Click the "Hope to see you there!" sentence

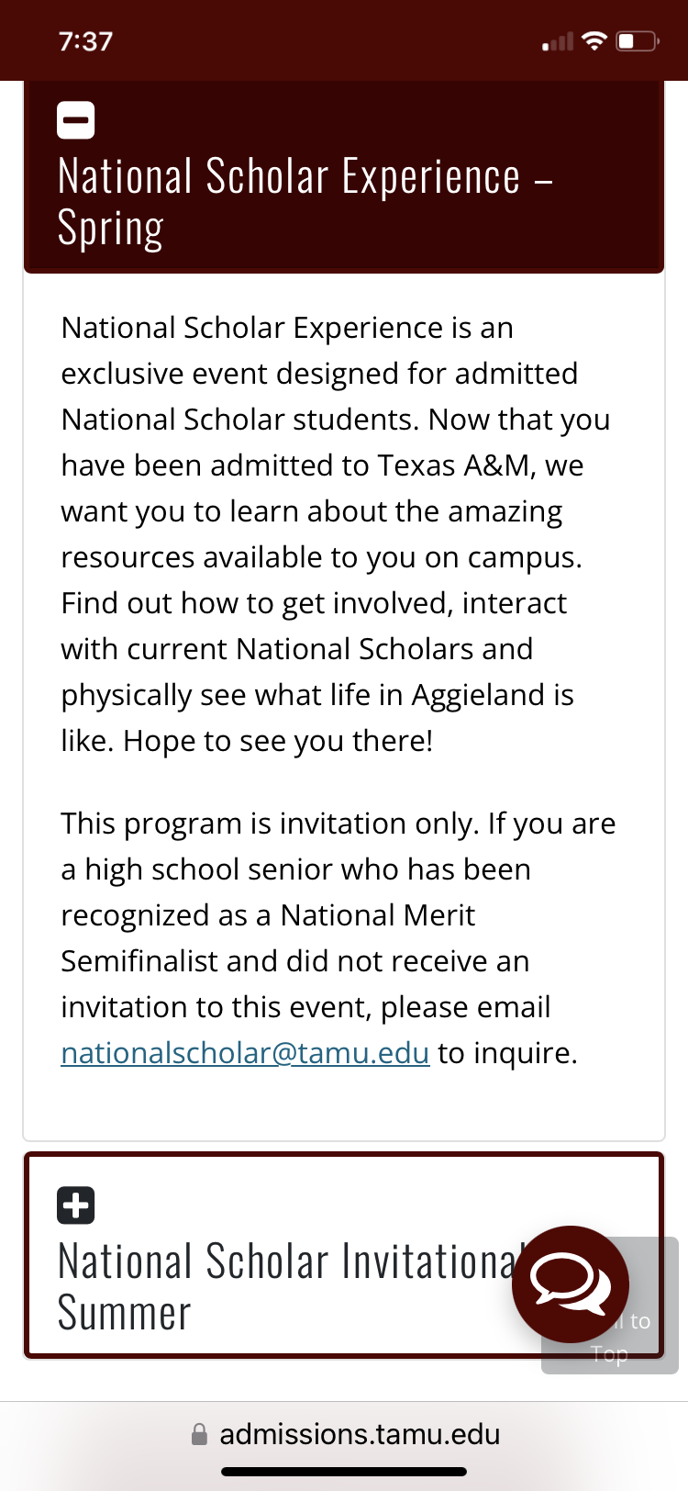[278, 741]
